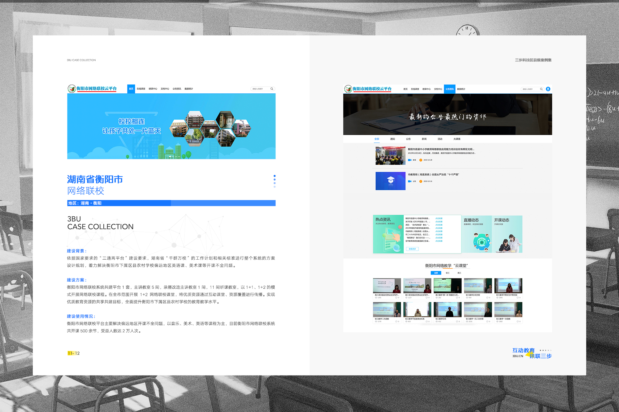Click the 校校相连 blue hero banner
Image resolution: width=619 pixels, height=412 pixels.
coord(171,126)
